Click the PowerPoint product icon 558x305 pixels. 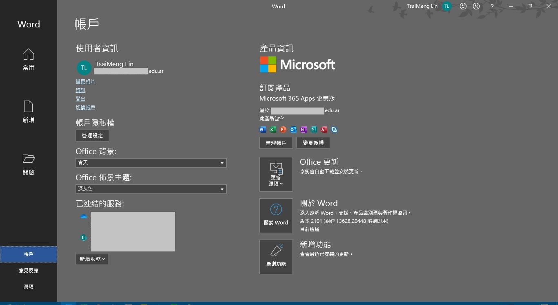[283, 130]
